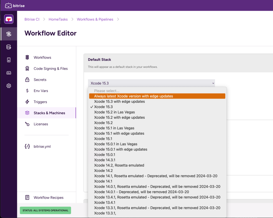Screen dimensions: 273x218
Task: Click the Workflow Recipes document icon
Action: pos(27,197)
